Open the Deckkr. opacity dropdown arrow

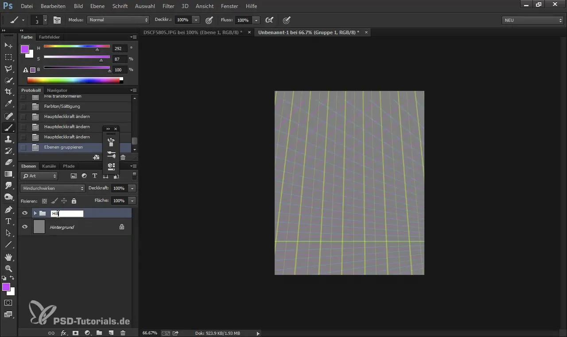196,20
